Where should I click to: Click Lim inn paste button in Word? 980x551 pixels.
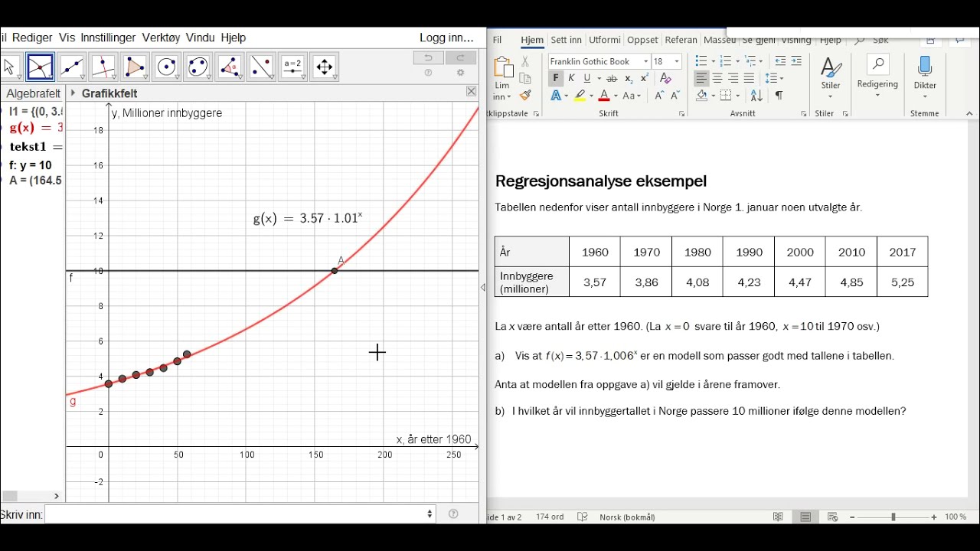(x=502, y=78)
